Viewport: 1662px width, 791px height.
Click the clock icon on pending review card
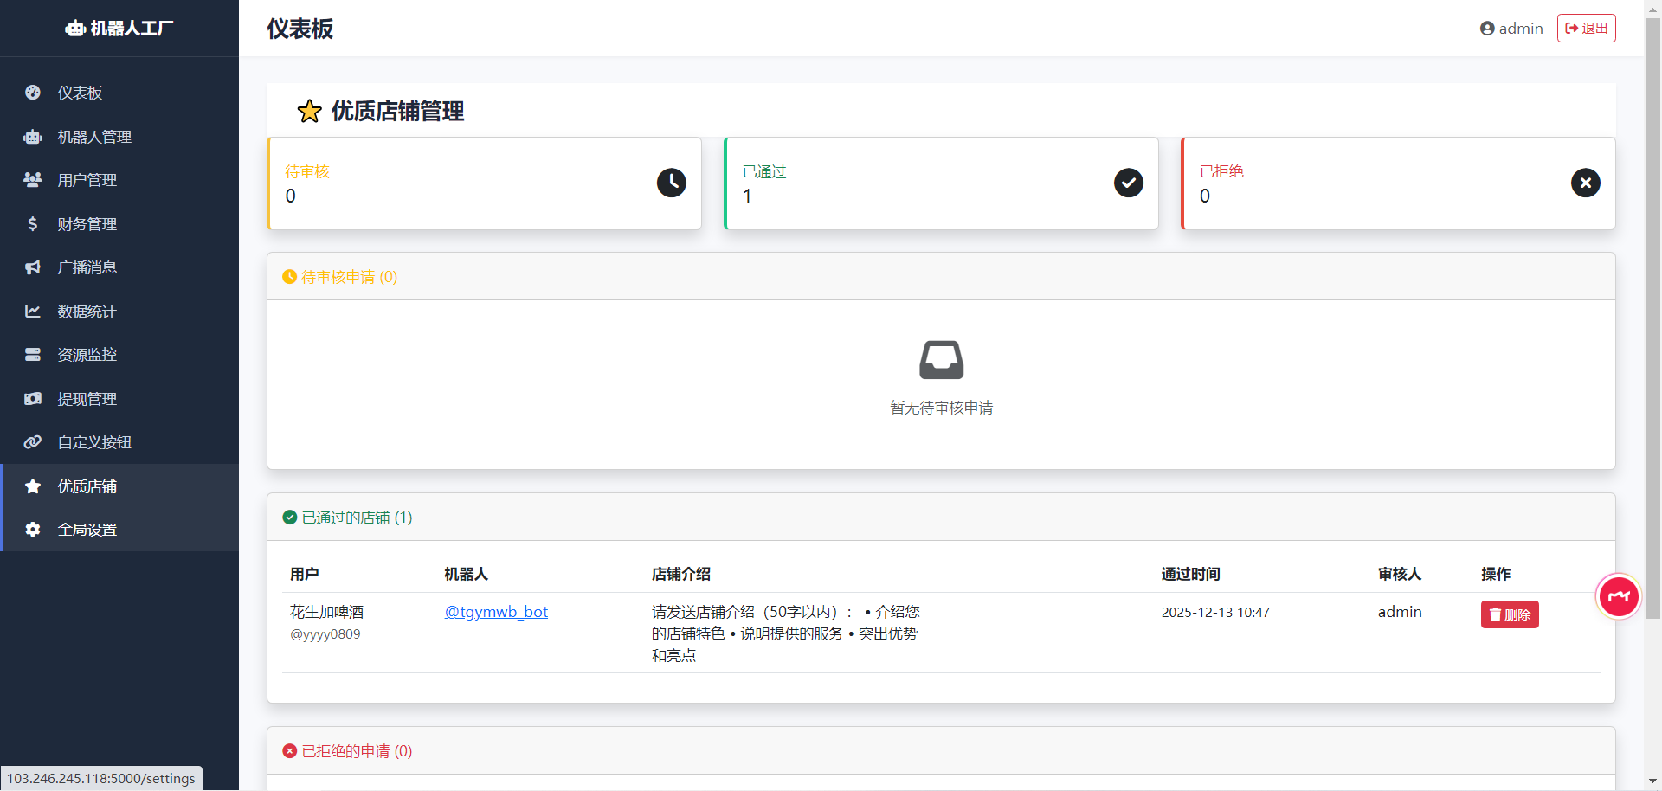coord(671,183)
